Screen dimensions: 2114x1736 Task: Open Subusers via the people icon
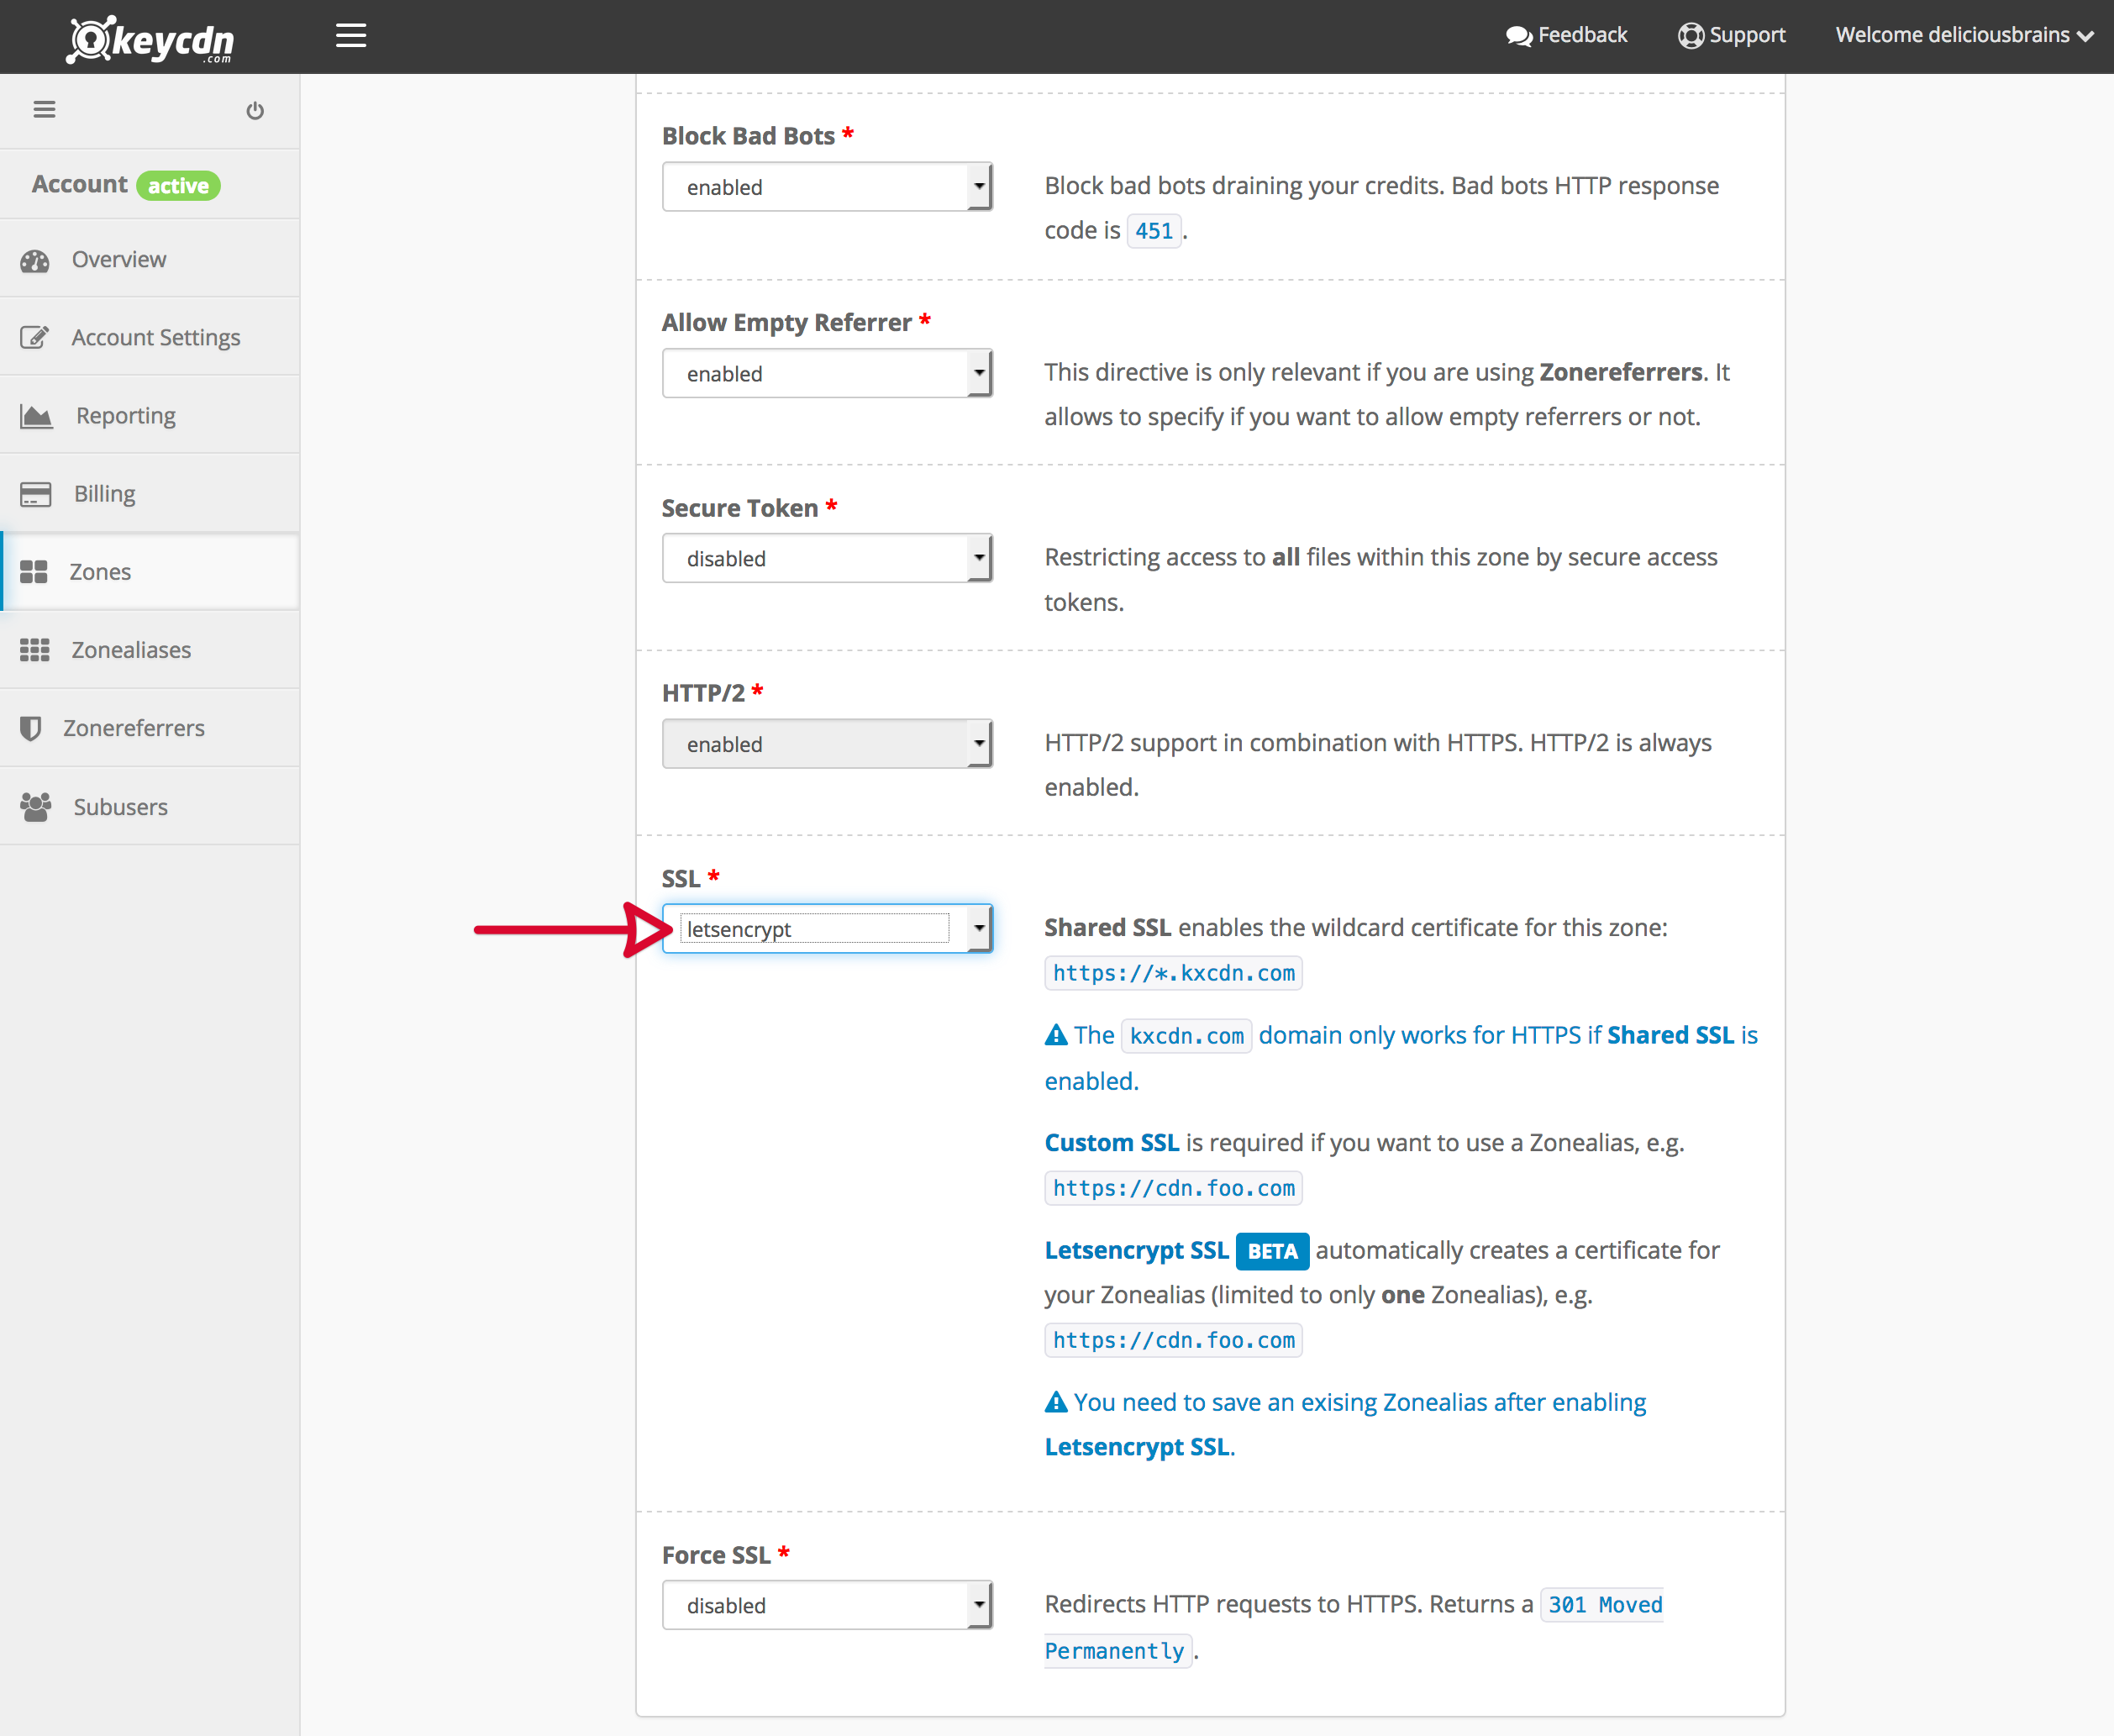coord(35,806)
